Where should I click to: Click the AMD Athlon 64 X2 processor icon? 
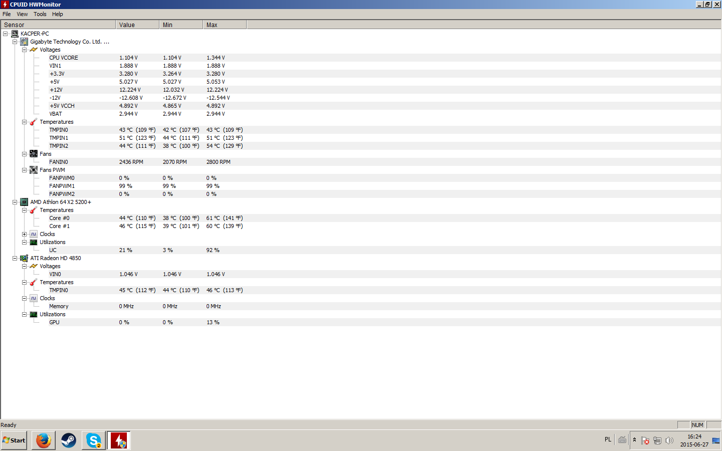point(24,202)
